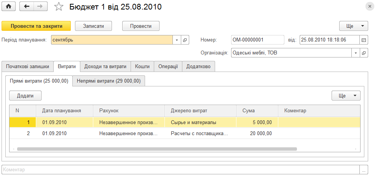Click the Рахунок cell in row 1
Screen dimensions: 375x177
tap(129, 123)
